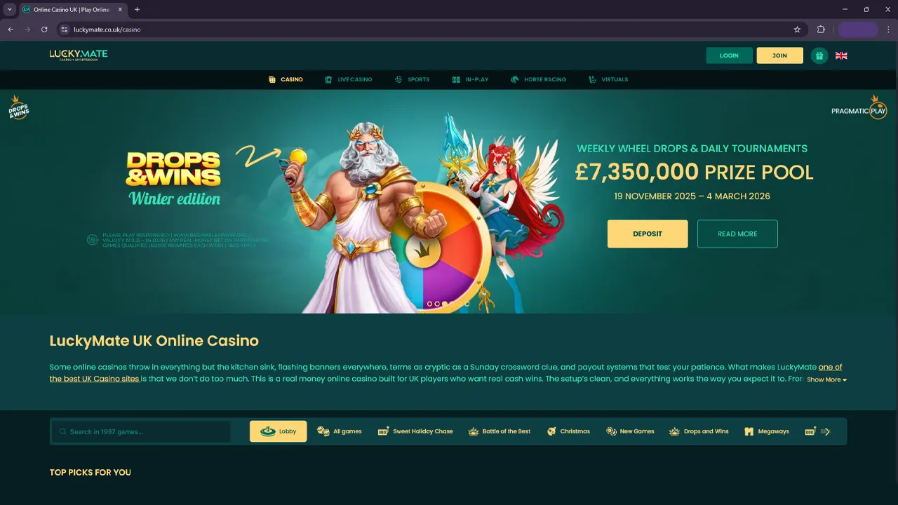Open the browser tab search dropdown
Viewport: 898px width, 505px height.
point(10,9)
